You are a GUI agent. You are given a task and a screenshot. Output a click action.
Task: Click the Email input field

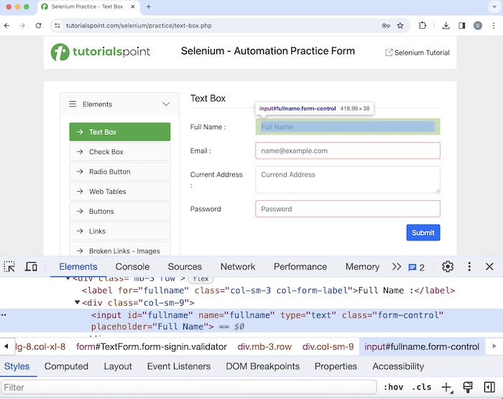tap(347, 151)
